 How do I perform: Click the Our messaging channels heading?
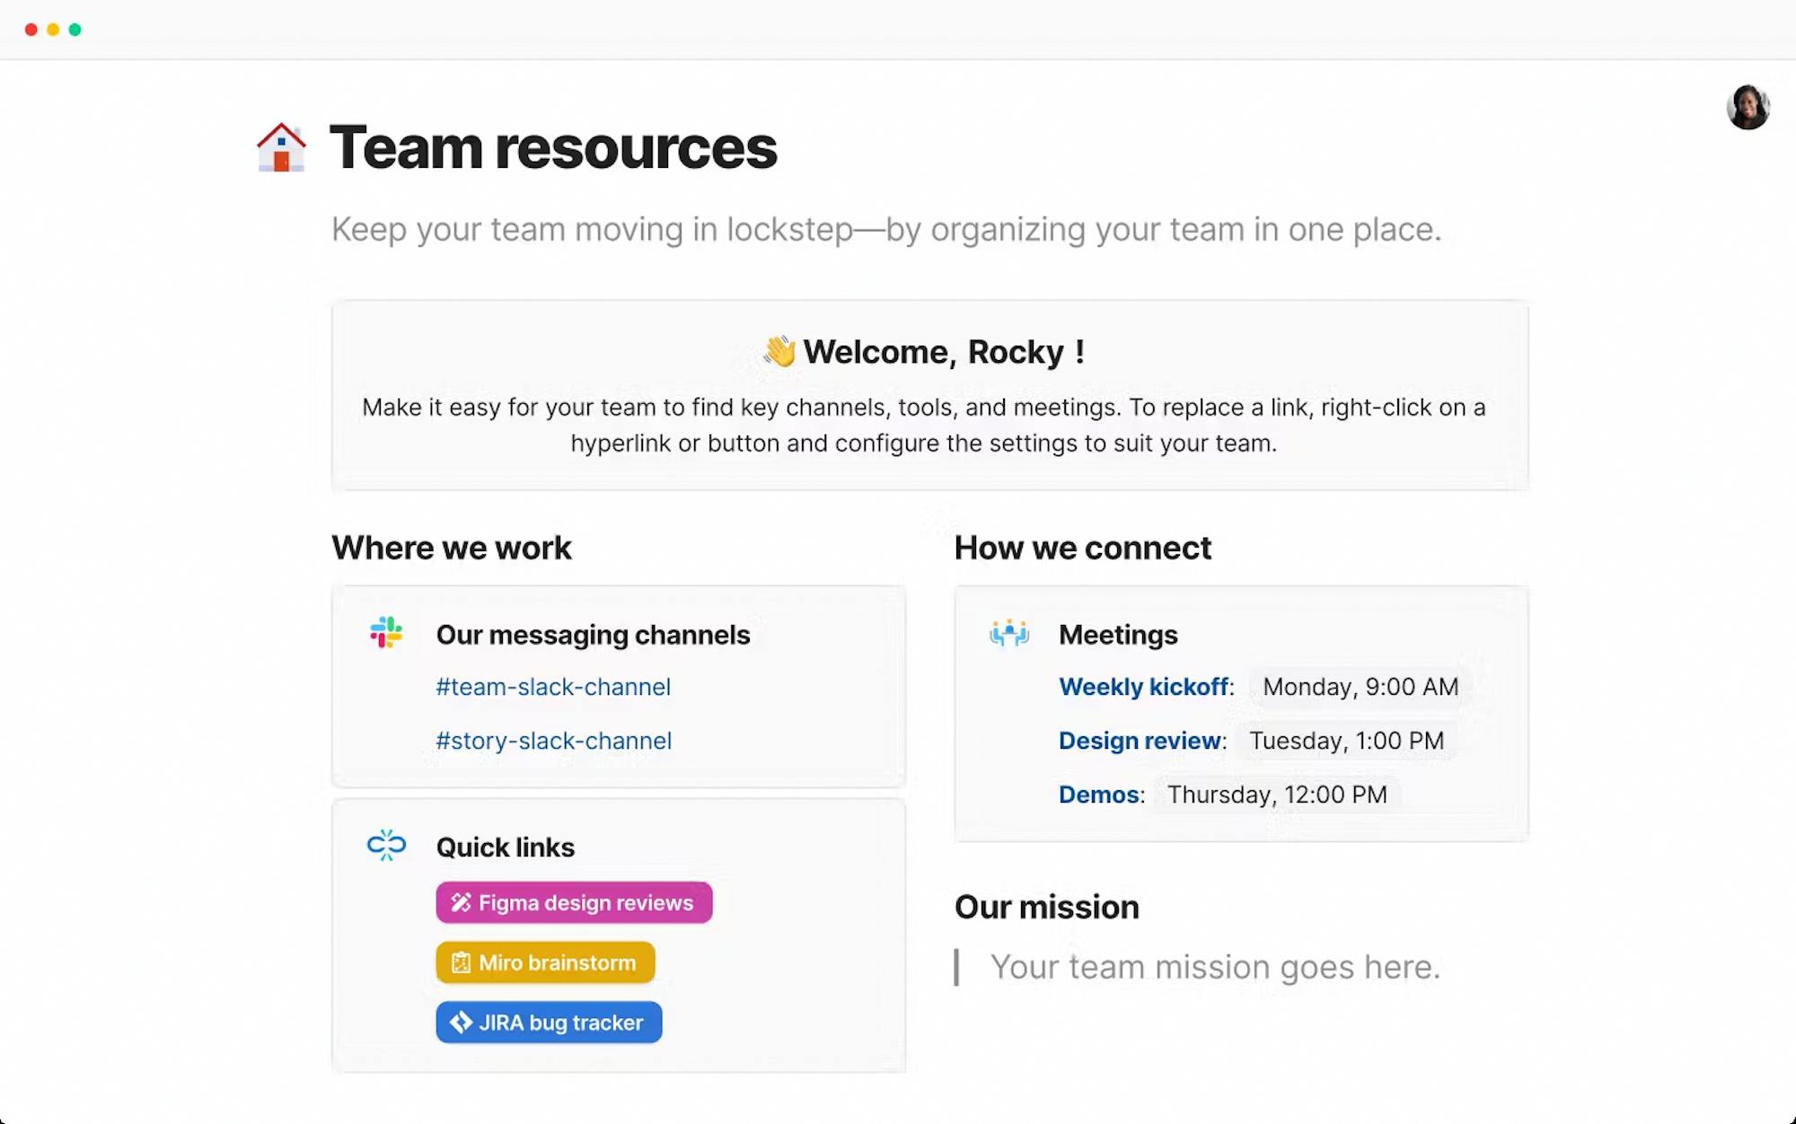pos(593,635)
